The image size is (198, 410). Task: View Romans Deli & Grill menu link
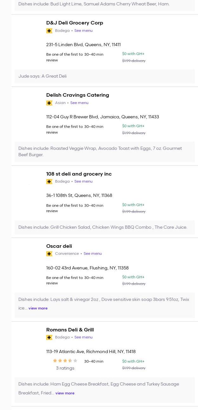pyautogui.click(x=83, y=337)
